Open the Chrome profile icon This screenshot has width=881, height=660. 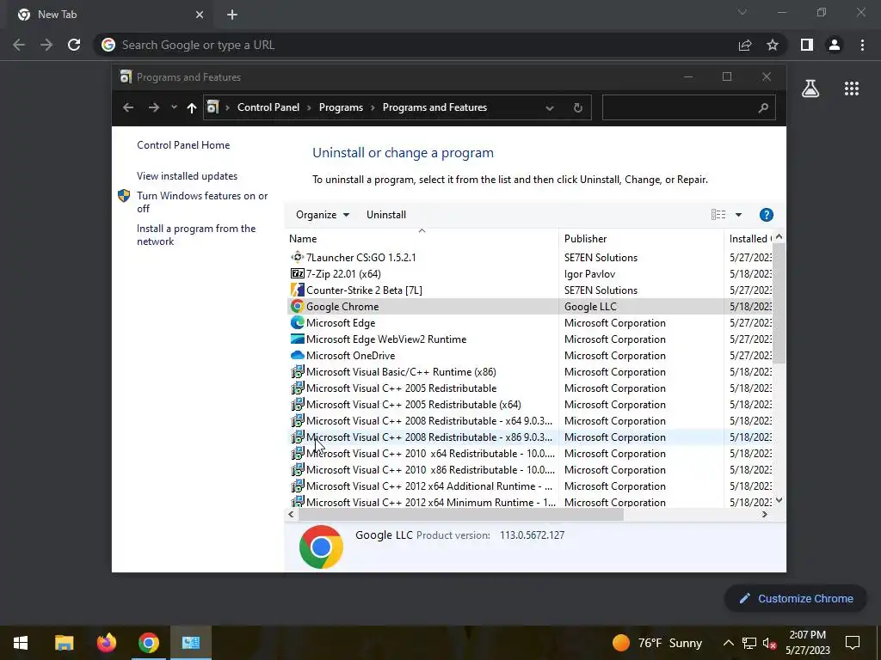click(x=835, y=45)
